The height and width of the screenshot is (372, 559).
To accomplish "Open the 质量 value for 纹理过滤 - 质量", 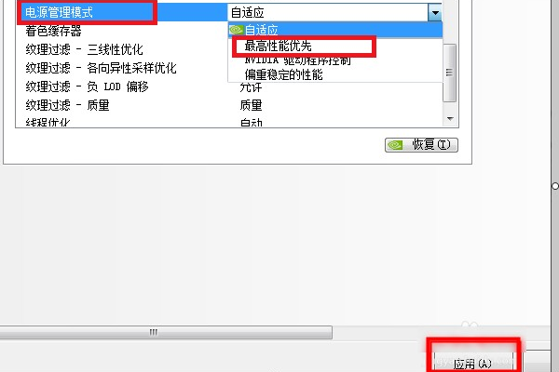I will (251, 105).
